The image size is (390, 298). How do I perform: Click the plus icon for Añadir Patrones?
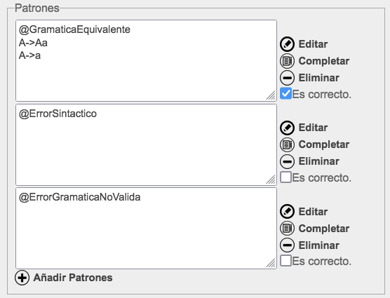[22, 278]
